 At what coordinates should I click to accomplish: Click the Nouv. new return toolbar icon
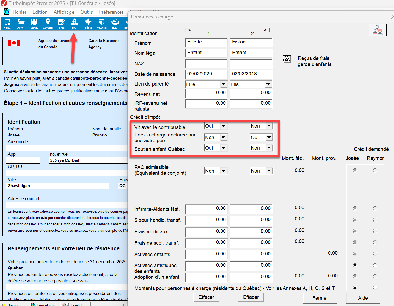tap(7, 23)
